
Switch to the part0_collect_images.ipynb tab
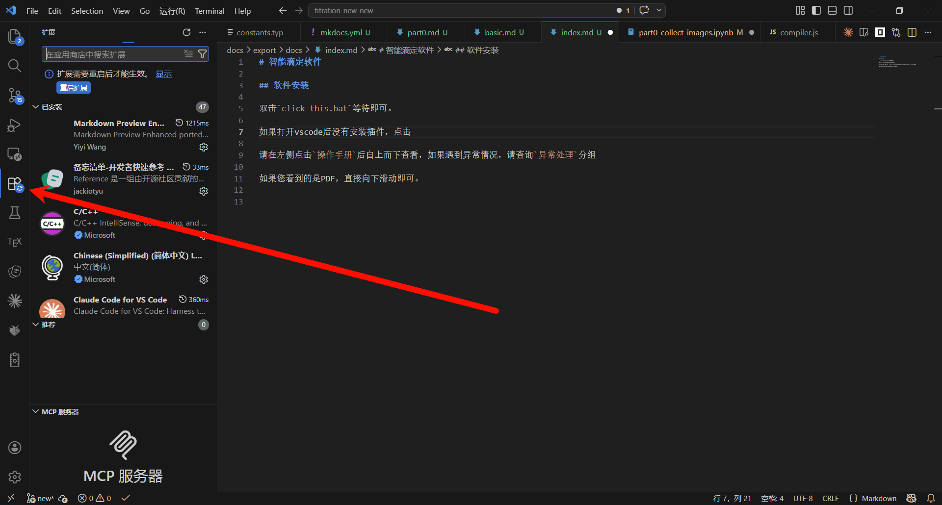(690, 32)
